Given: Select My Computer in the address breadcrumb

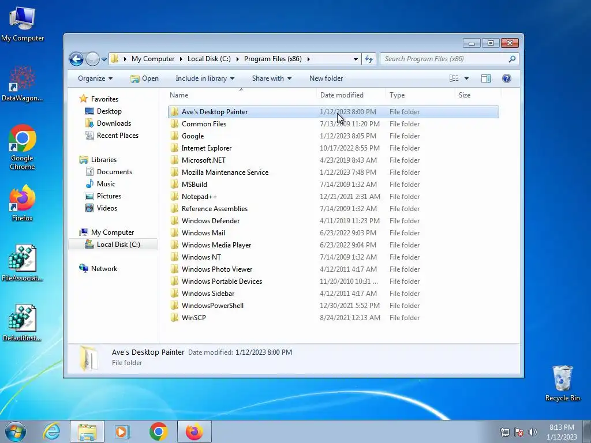Looking at the screenshot, I should pos(152,59).
